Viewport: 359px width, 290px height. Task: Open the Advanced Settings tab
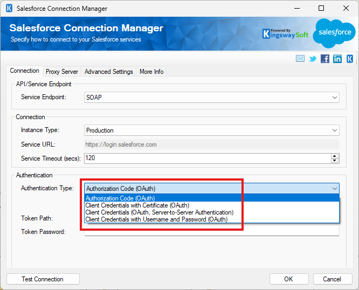[x=108, y=72]
